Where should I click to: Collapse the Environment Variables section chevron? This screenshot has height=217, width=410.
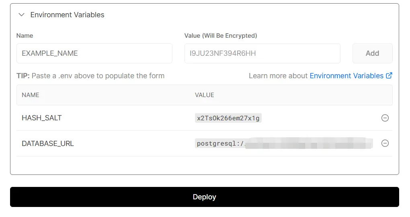(21, 15)
